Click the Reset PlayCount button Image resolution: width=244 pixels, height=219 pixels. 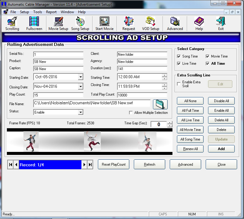click(x=113, y=164)
